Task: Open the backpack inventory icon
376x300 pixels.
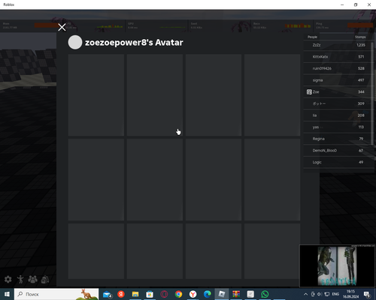Action: (x=45, y=279)
